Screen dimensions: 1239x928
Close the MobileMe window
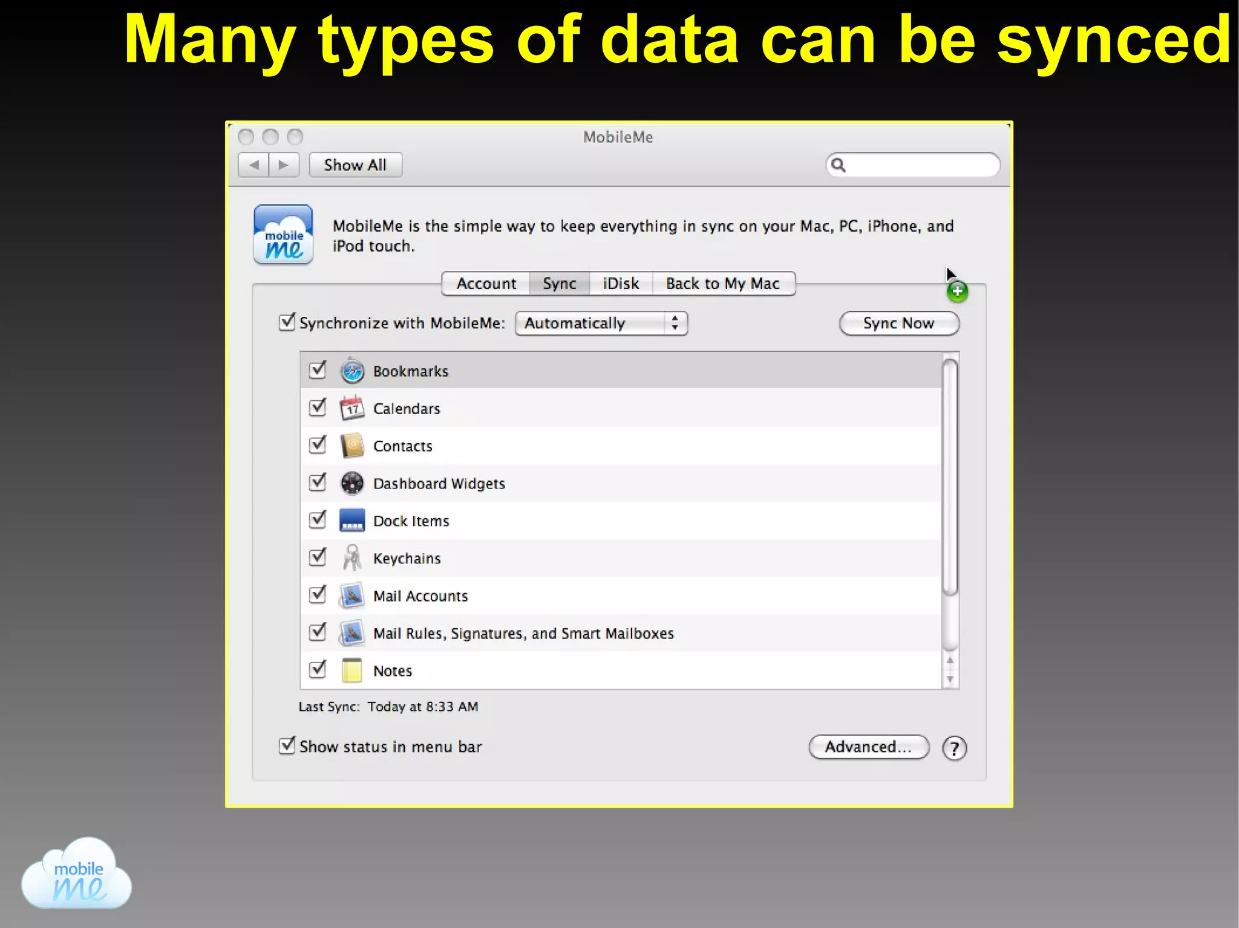246,137
